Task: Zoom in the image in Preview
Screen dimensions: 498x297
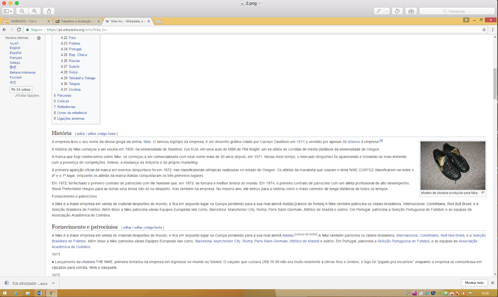Action: [34, 11]
